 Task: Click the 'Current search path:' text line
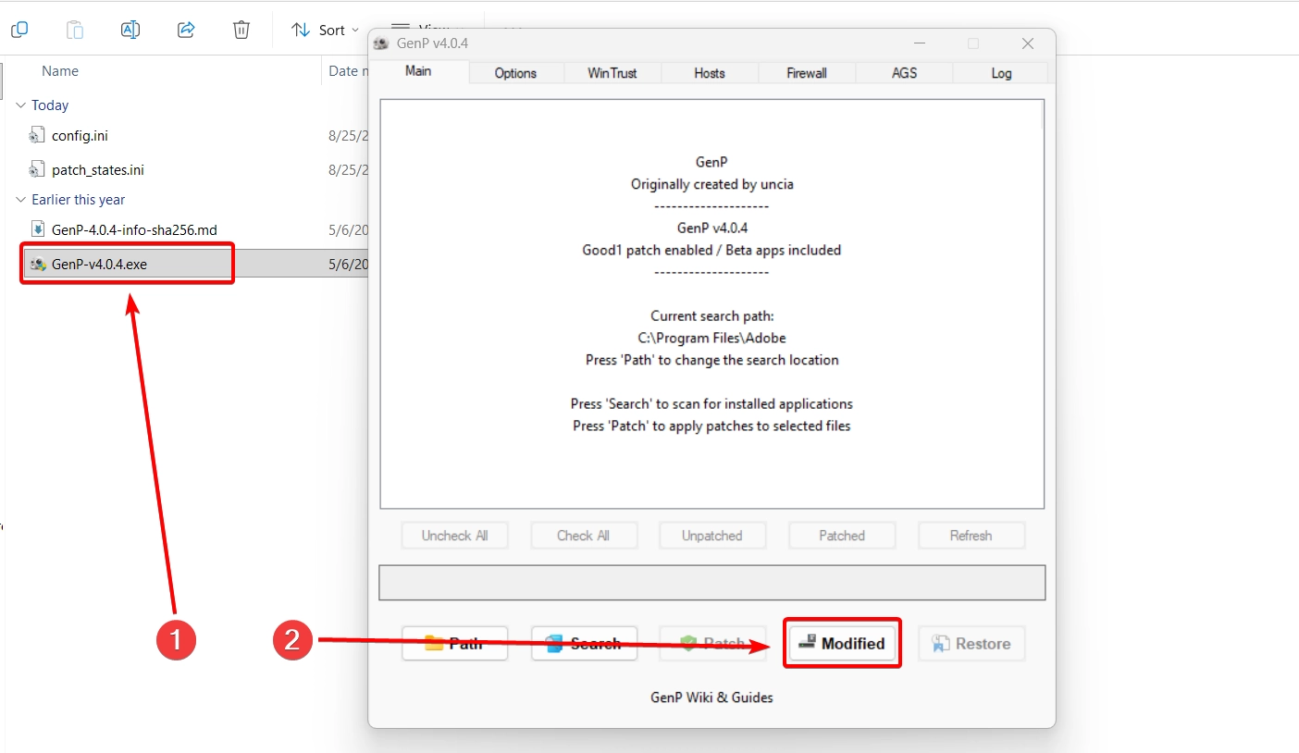[711, 316]
